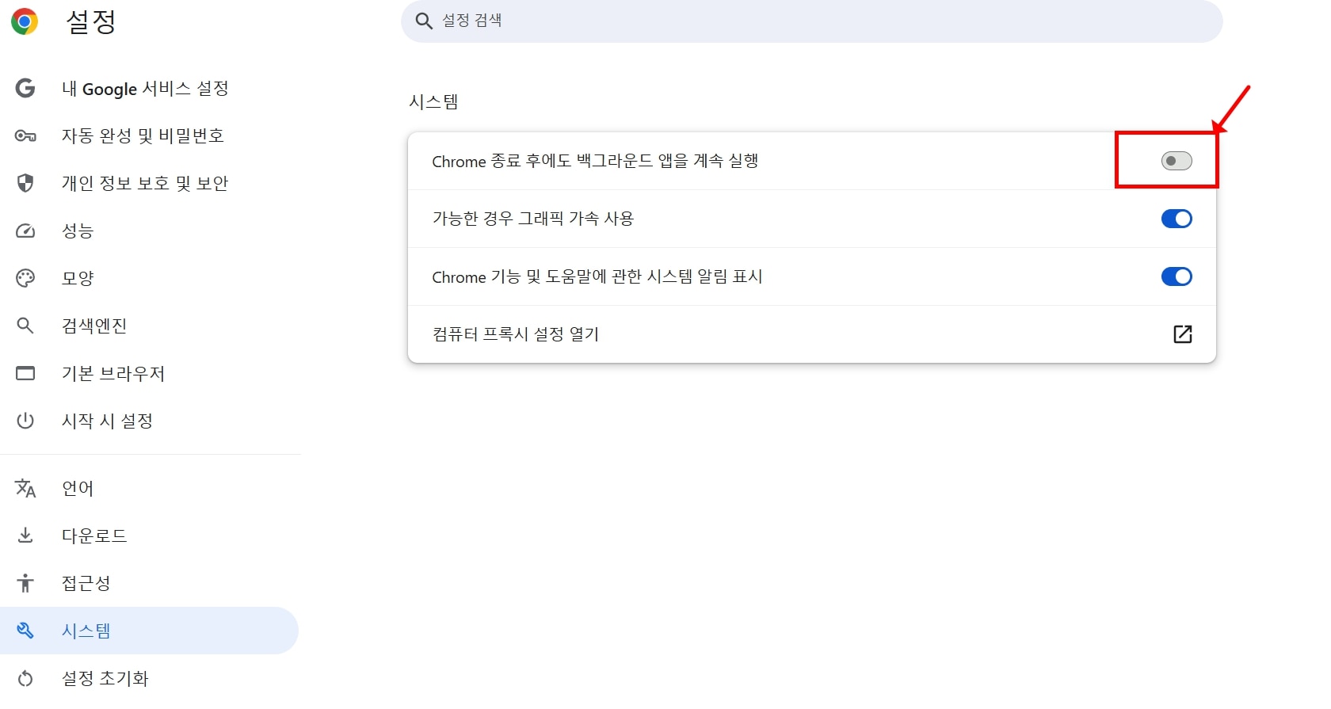Turn off Chrome system notifications toggle

click(x=1177, y=276)
